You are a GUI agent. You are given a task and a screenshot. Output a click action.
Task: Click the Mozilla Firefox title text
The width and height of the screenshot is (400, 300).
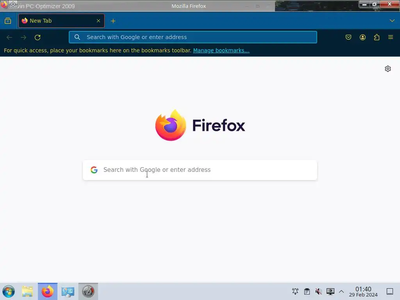click(189, 6)
